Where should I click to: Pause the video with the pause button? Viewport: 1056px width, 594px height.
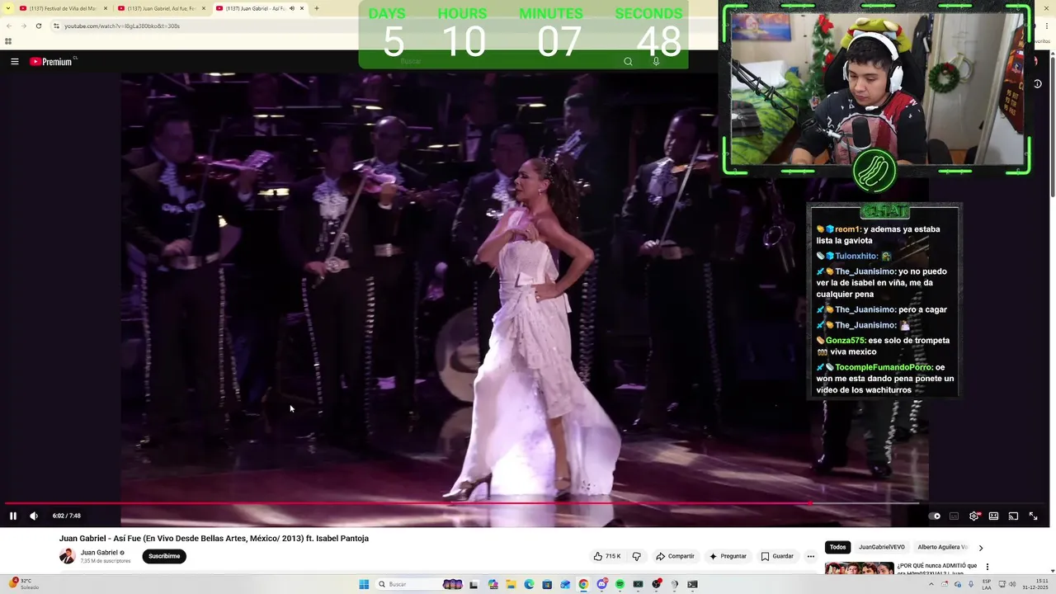[x=13, y=516]
